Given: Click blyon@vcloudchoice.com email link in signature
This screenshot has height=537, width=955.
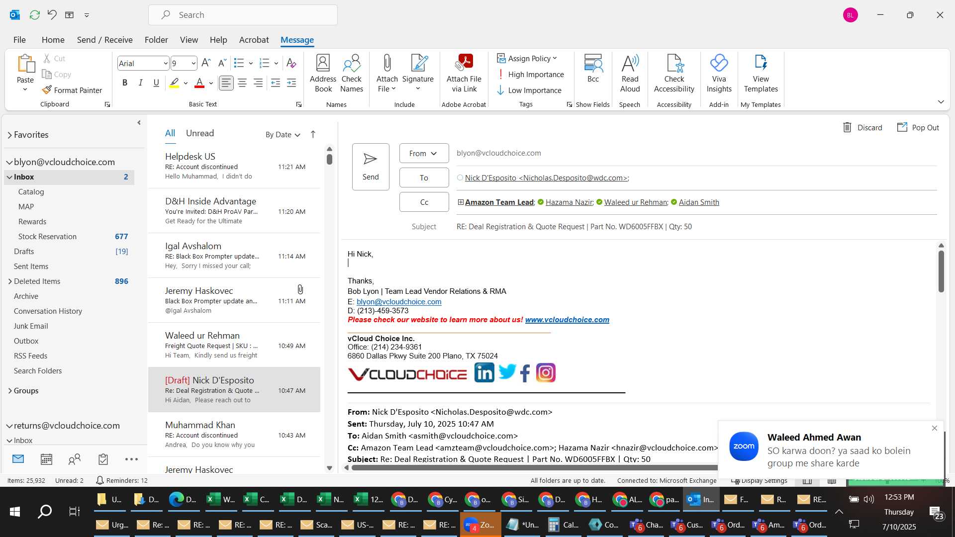Looking at the screenshot, I should [x=399, y=302].
